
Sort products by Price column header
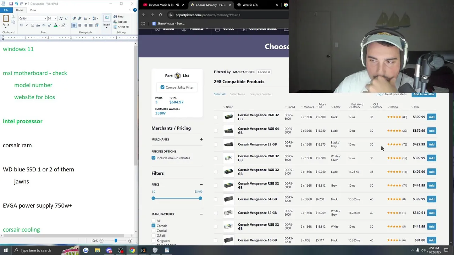(415, 107)
